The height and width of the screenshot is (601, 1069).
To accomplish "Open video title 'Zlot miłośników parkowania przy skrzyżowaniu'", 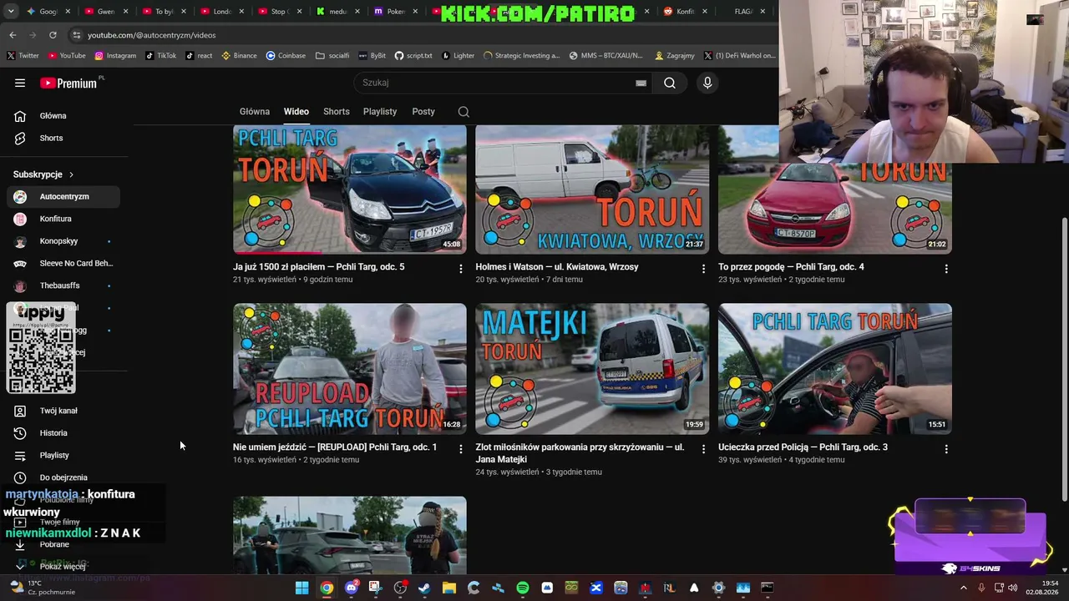I will (580, 453).
